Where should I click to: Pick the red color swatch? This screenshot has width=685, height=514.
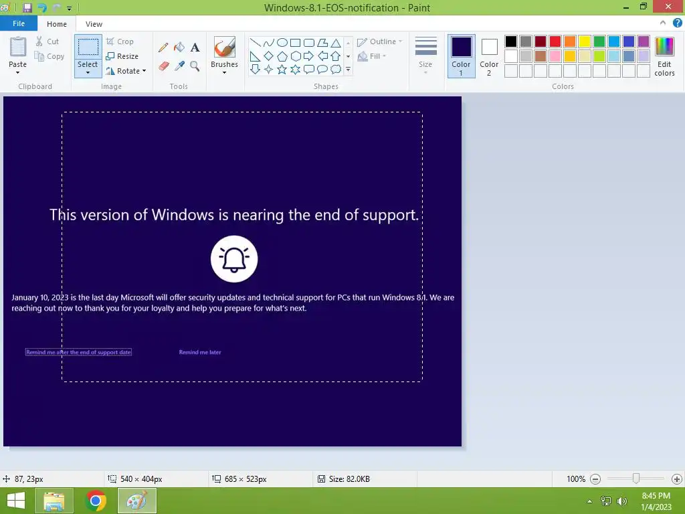tap(555, 41)
